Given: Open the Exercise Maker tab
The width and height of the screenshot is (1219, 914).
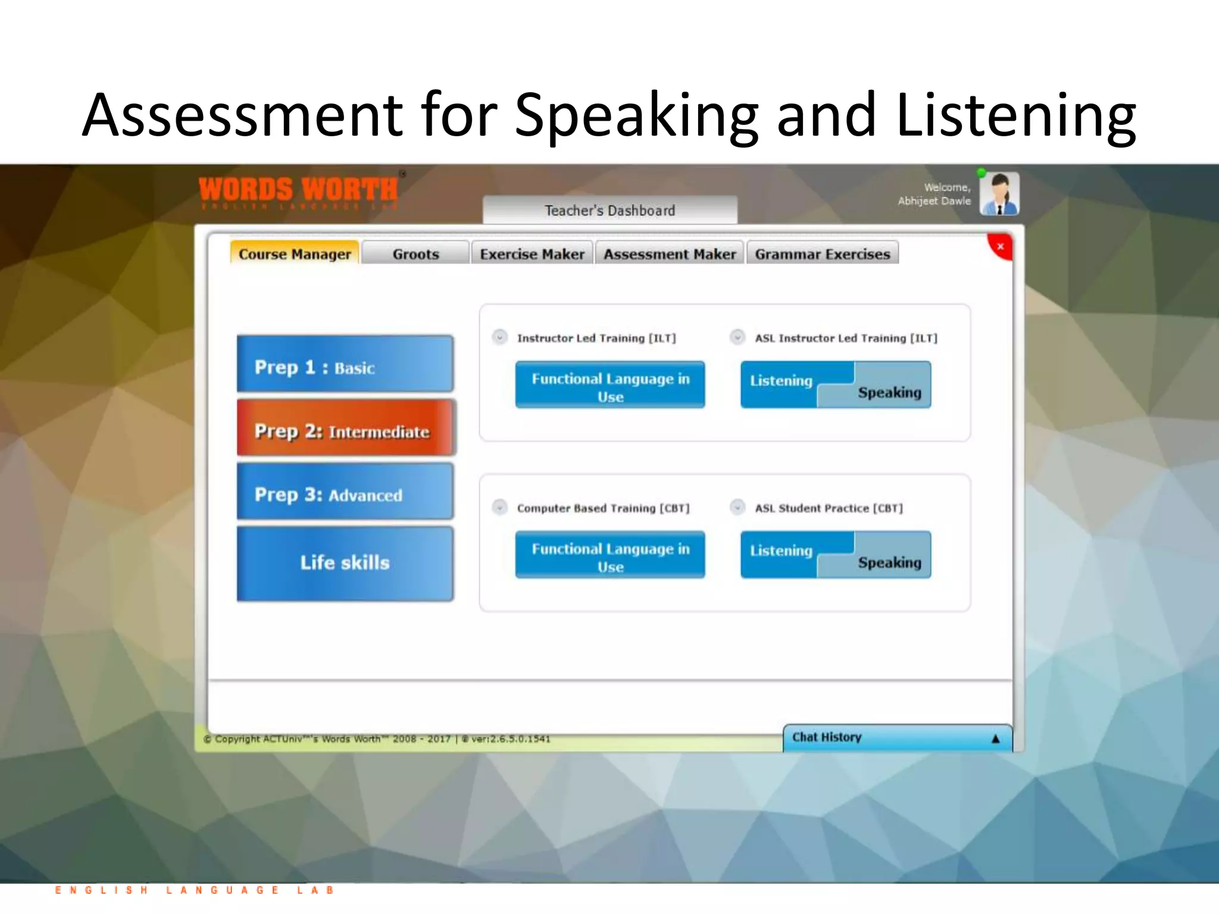Looking at the screenshot, I should click(532, 254).
